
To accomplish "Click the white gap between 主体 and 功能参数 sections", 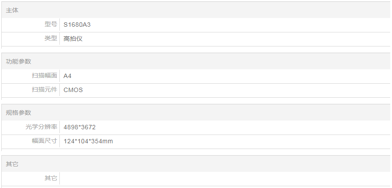I will pyautogui.click(x=196, y=50).
